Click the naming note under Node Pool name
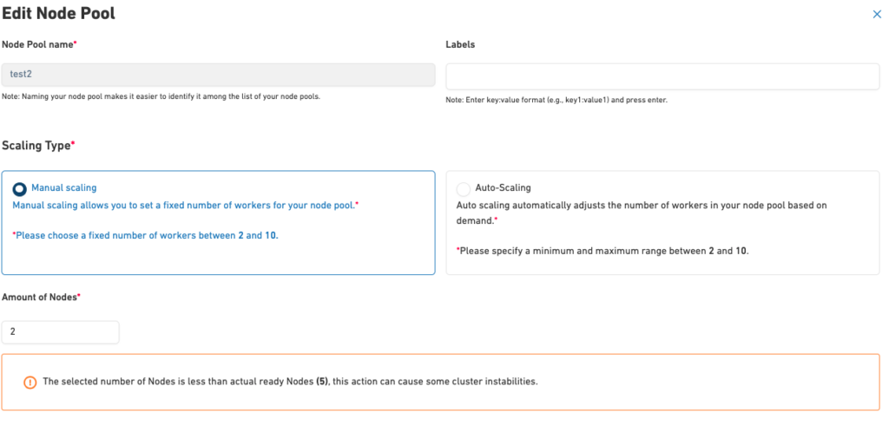This screenshot has height=426, width=889. coord(161,96)
